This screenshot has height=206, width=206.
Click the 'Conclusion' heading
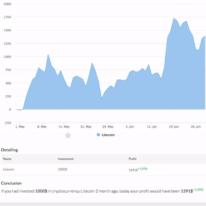coord(11,183)
